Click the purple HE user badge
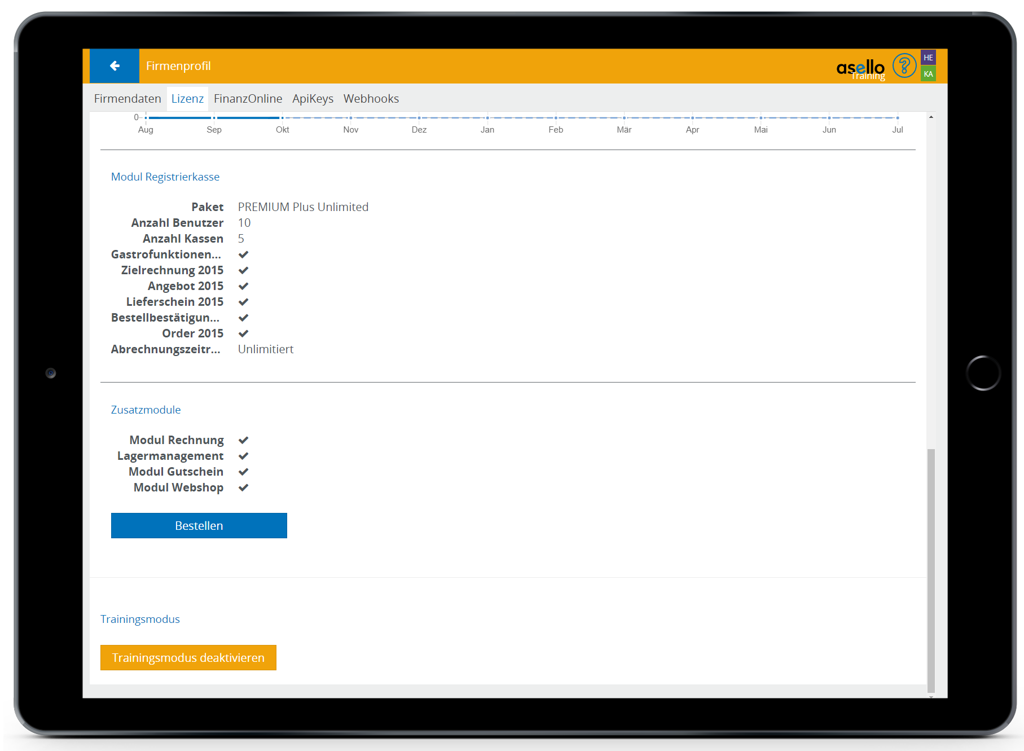The image size is (1024, 751). (x=928, y=58)
